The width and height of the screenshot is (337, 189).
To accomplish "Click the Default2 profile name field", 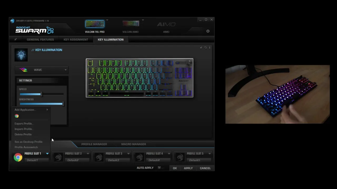I will click(x=77, y=160).
